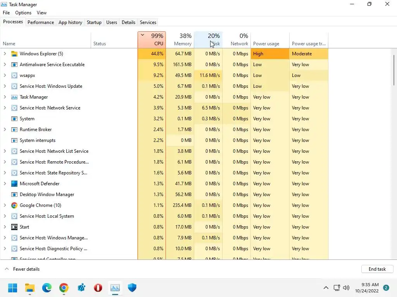The image size is (397, 297).
Task: Show hidden tray icons chevron
Action: pos(326,288)
